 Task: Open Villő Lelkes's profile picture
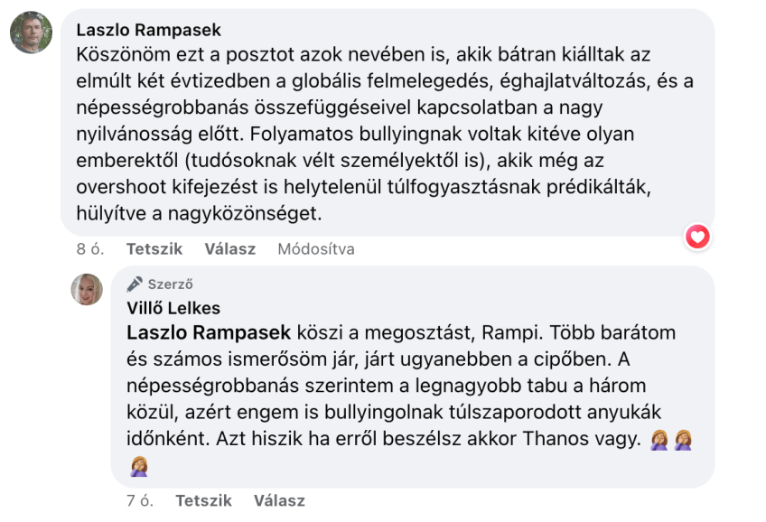88,289
